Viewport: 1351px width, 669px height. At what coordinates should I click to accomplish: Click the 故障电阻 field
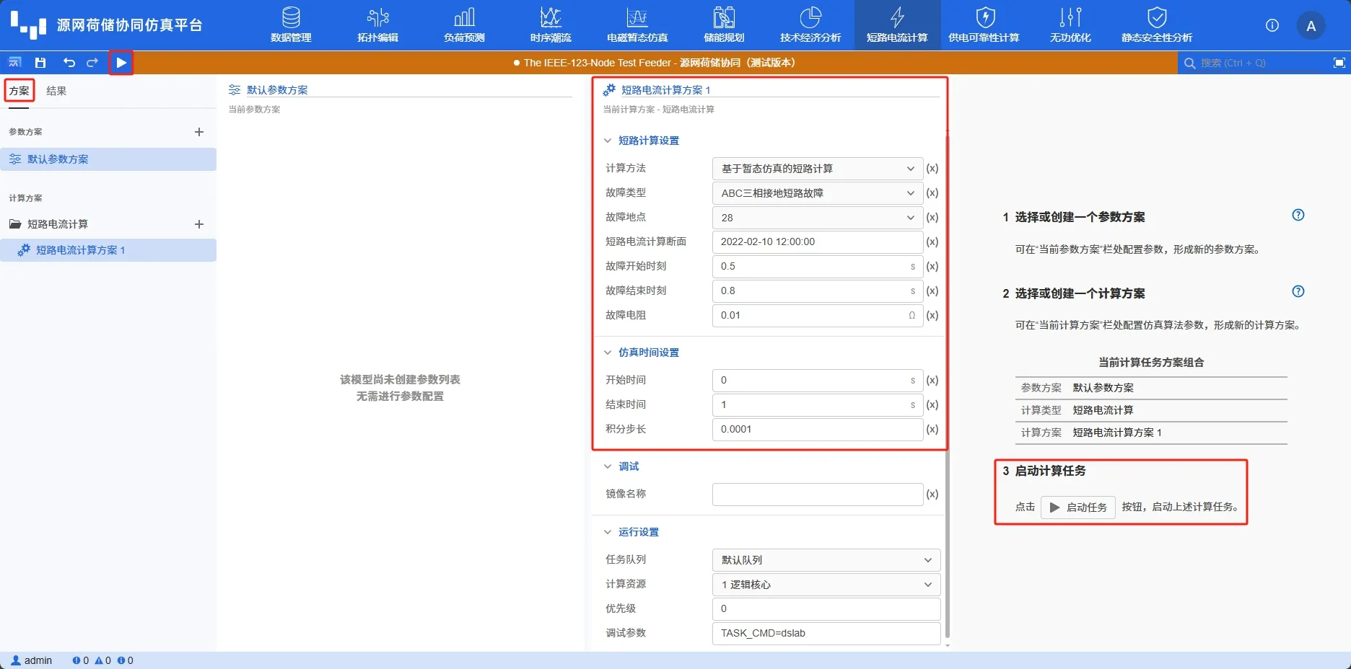(x=817, y=316)
